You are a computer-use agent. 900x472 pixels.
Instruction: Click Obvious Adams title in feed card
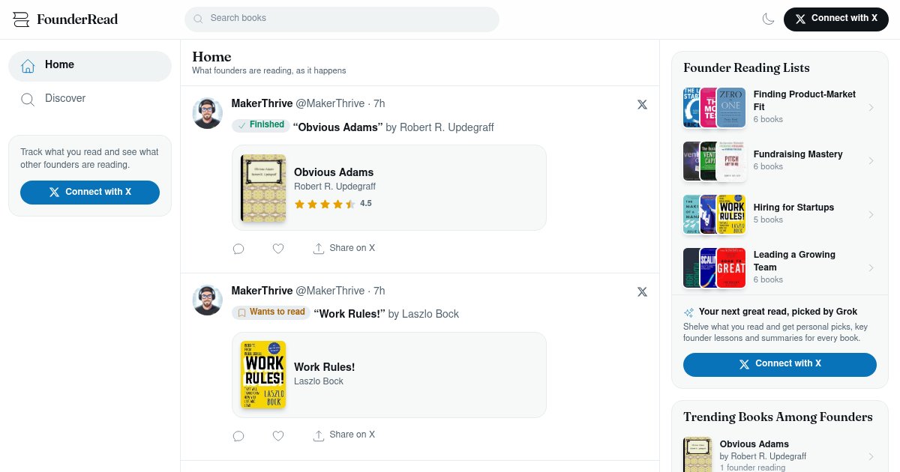tap(334, 173)
